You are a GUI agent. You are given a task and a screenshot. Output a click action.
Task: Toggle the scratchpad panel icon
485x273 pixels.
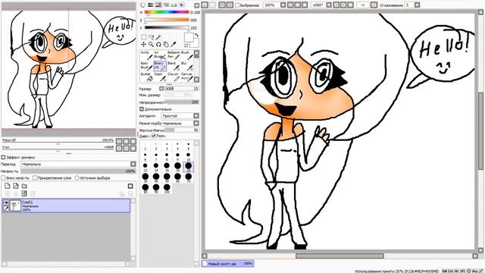182,5
